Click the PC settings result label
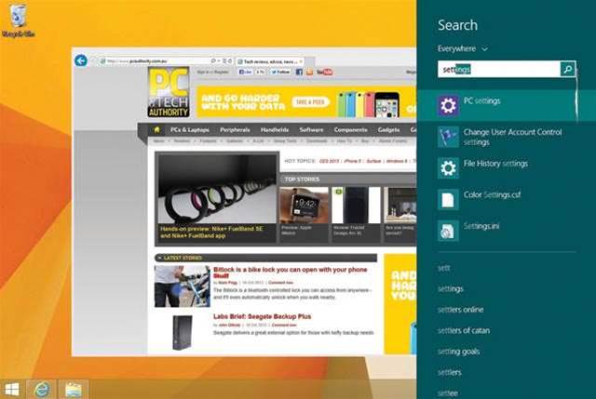Viewport: 596px width, 399px height. click(482, 101)
